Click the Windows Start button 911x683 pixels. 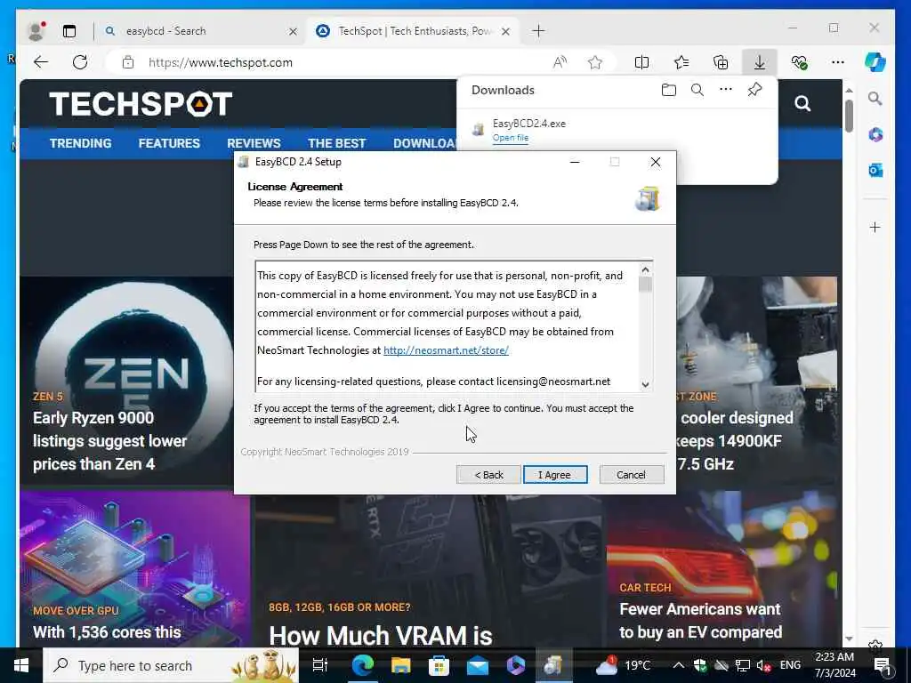coord(21,665)
